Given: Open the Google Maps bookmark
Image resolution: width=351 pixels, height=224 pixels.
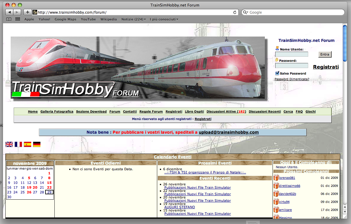Looking at the screenshot, I should pyautogui.click(x=65, y=19).
